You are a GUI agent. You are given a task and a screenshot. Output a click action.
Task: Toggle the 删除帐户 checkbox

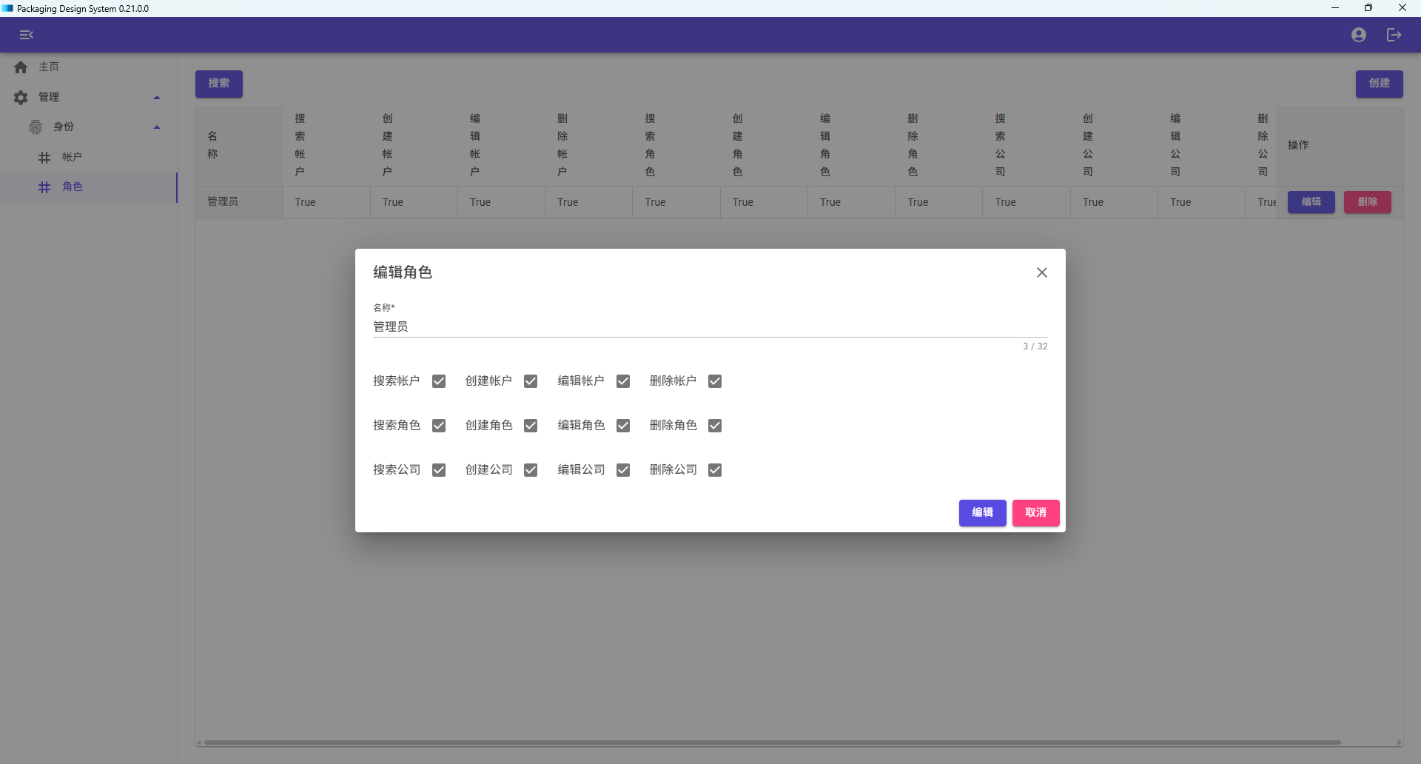pos(715,381)
